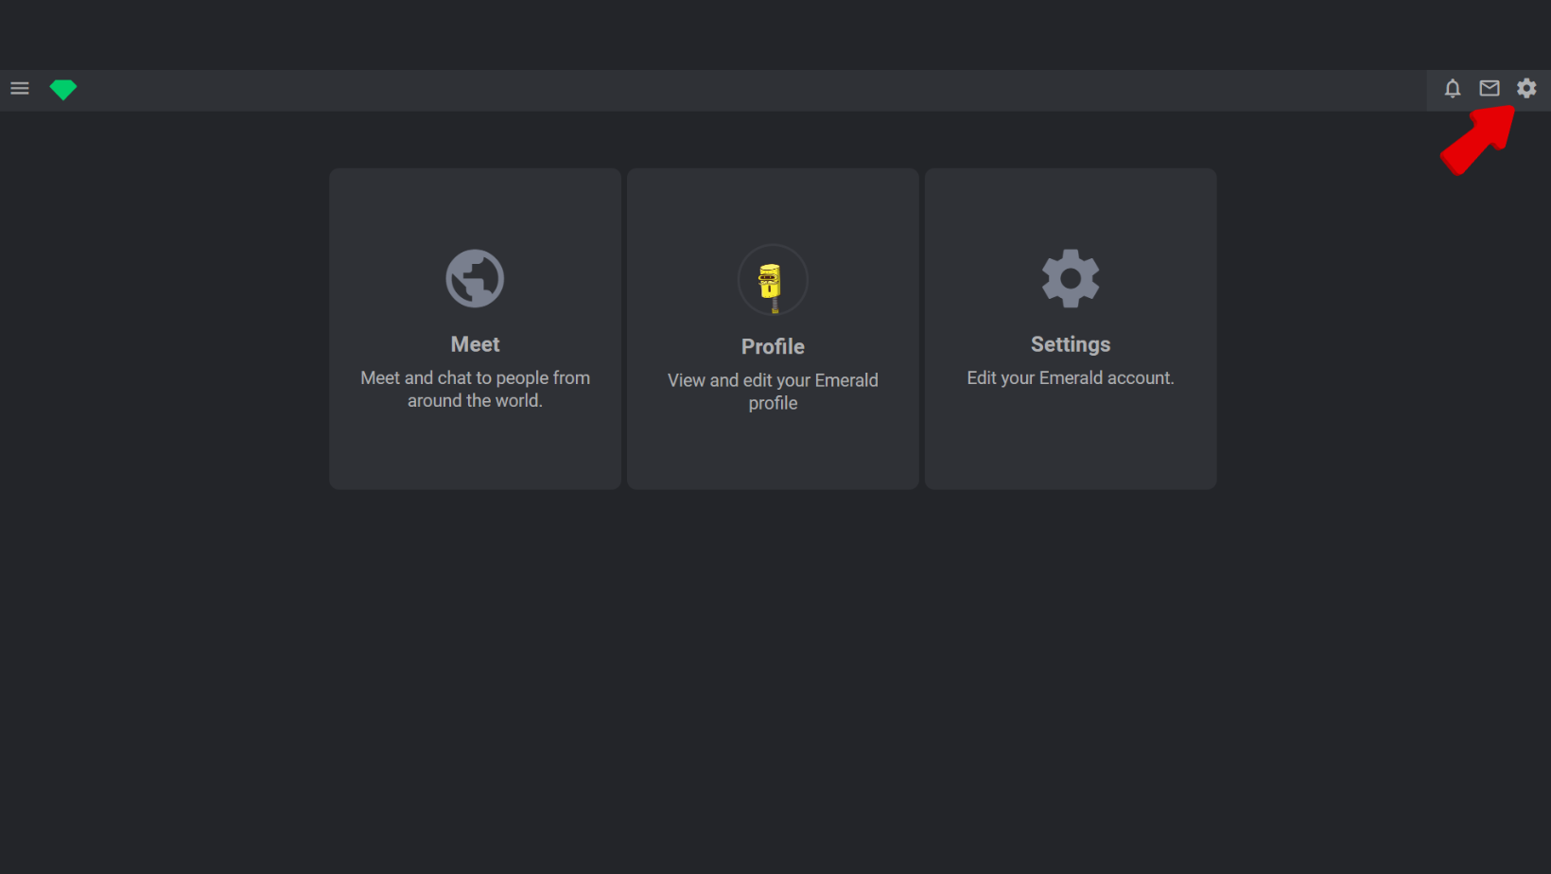
Task: Click "Edit your Emerald account." text
Action: click(1071, 378)
